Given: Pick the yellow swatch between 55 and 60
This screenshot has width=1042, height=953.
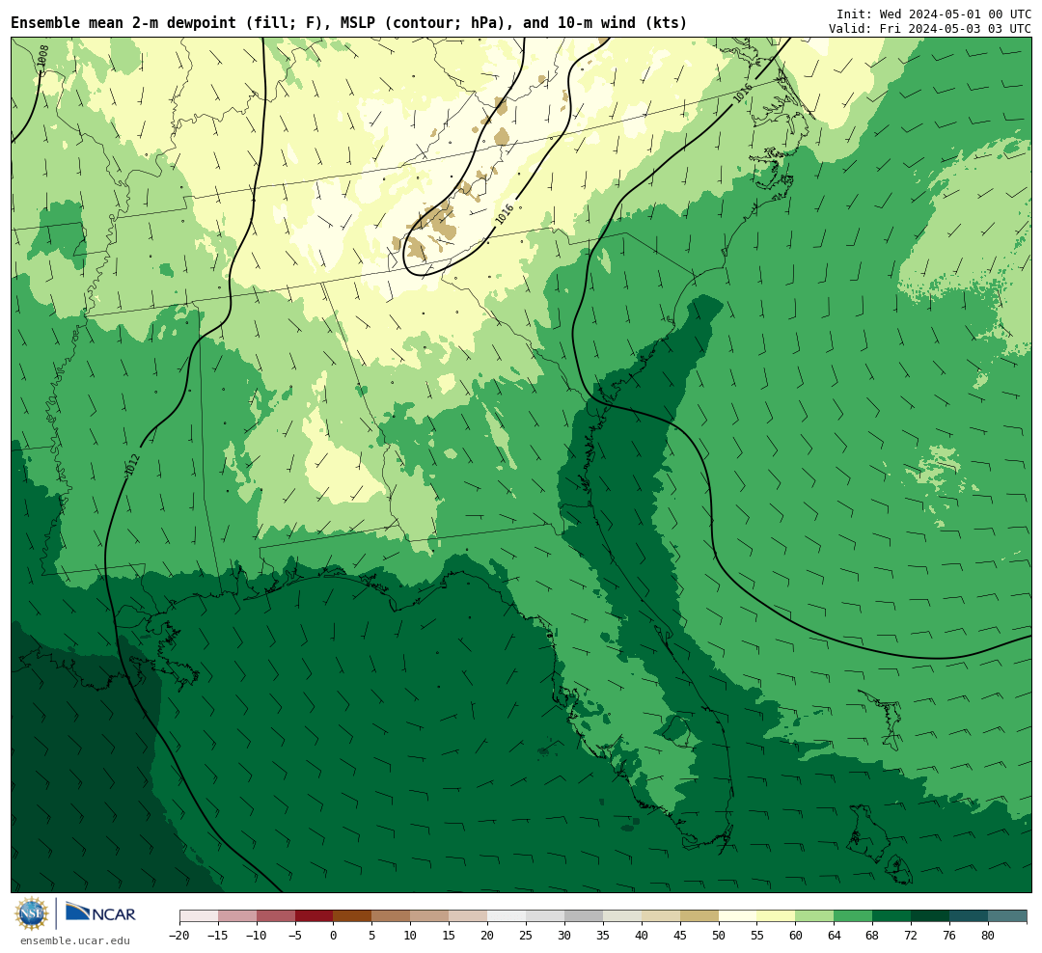Looking at the screenshot, I should pyautogui.click(x=776, y=916).
